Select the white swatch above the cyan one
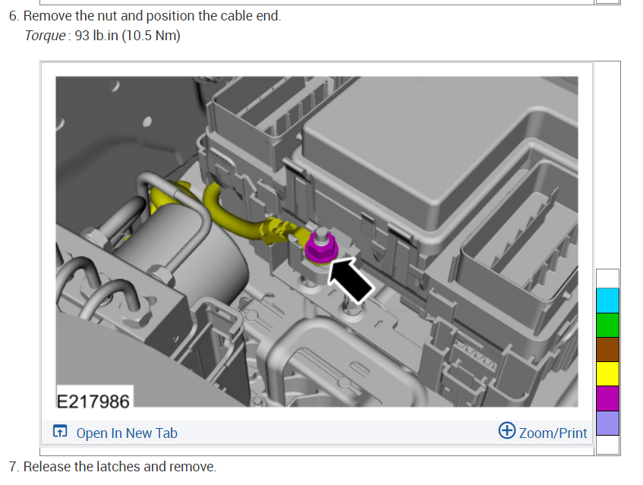The height and width of the screenshot is (485, 643). click(x=607, y=279)
